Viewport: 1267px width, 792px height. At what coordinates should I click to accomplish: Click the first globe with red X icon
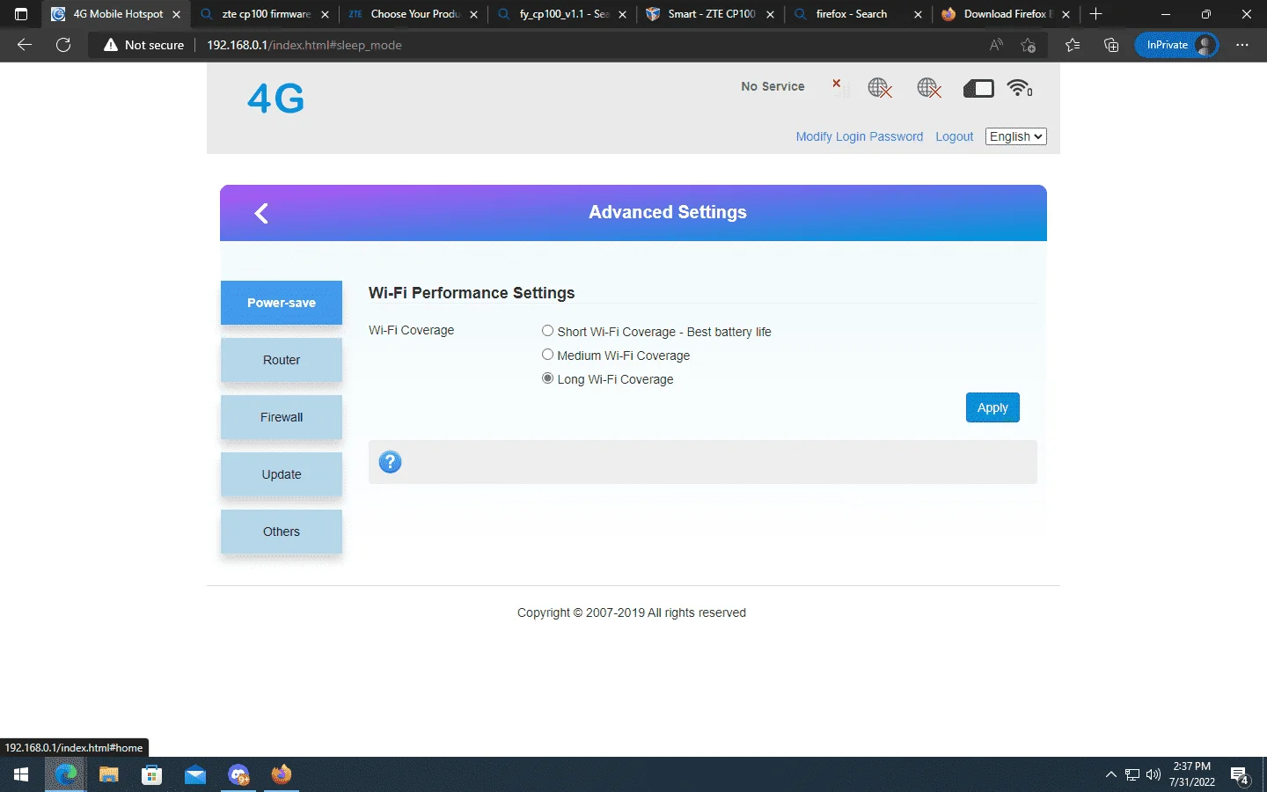tap(879, 88)
